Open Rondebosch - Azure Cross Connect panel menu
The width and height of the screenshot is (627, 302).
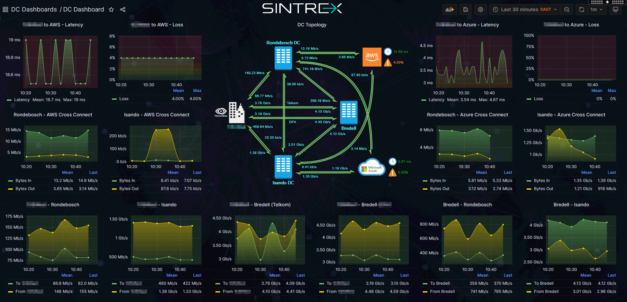click(467, 115)
